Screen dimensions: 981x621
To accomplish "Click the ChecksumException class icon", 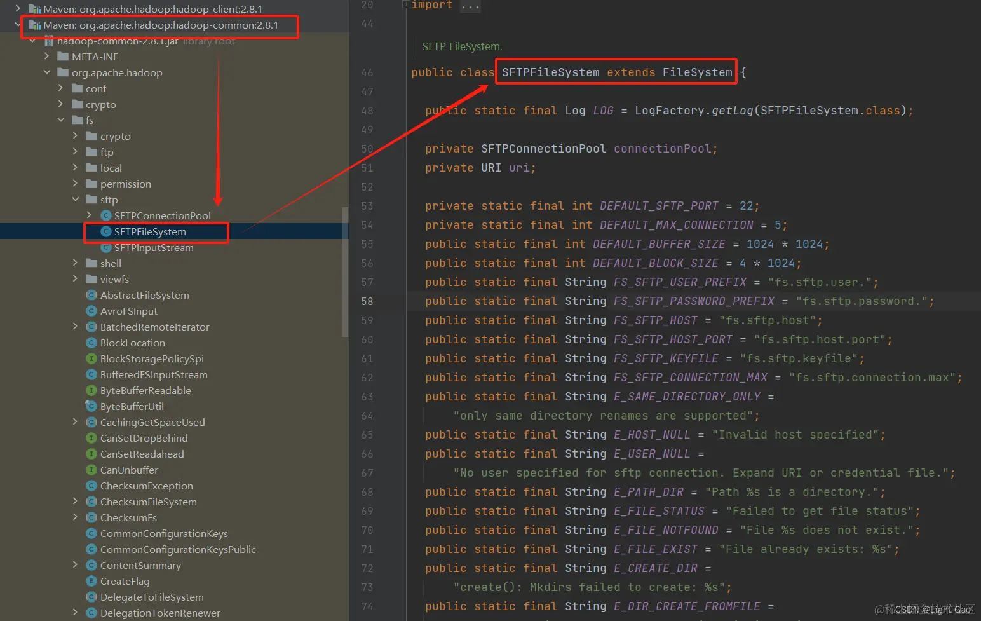I will click(91, 486).
